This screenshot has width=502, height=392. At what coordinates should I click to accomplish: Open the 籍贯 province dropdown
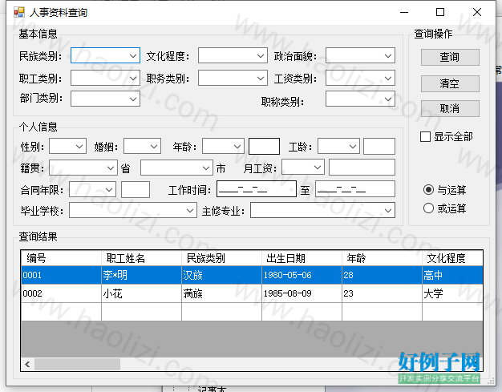tap(83, 168)
